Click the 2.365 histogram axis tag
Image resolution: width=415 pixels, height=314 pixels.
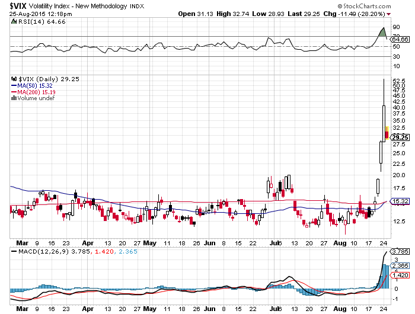coord(400,265)
